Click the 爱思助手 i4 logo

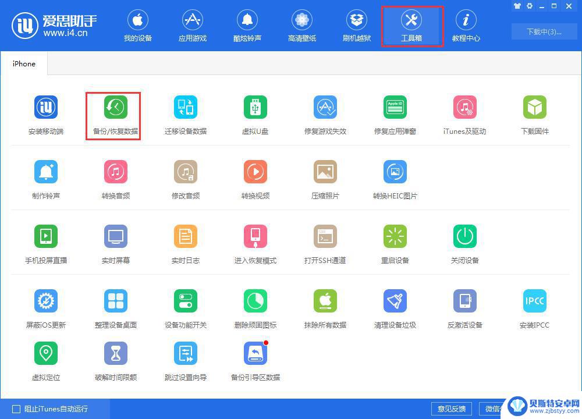54,26
